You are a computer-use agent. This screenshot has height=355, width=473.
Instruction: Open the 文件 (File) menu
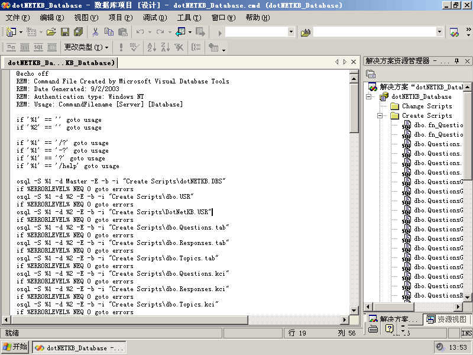18,18
